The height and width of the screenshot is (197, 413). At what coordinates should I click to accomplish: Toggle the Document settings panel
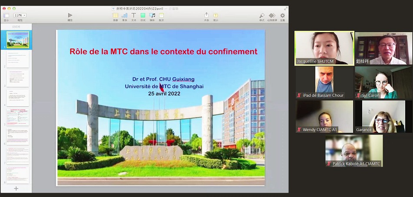point(282,16)
